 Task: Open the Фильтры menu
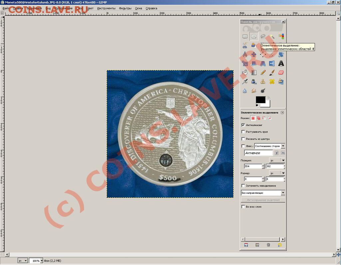pyautogui.click(x=125, y=8)
